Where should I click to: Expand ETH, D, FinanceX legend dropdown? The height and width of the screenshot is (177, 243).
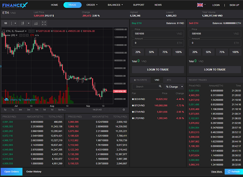point(26,31)
